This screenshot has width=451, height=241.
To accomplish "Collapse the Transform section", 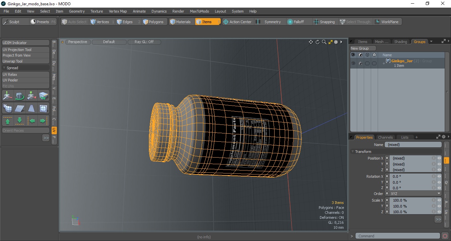I will click(353, 152).
